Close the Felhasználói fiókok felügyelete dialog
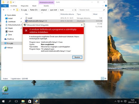The width and height of the screenshot is (139, 104). tap(82, 25)
